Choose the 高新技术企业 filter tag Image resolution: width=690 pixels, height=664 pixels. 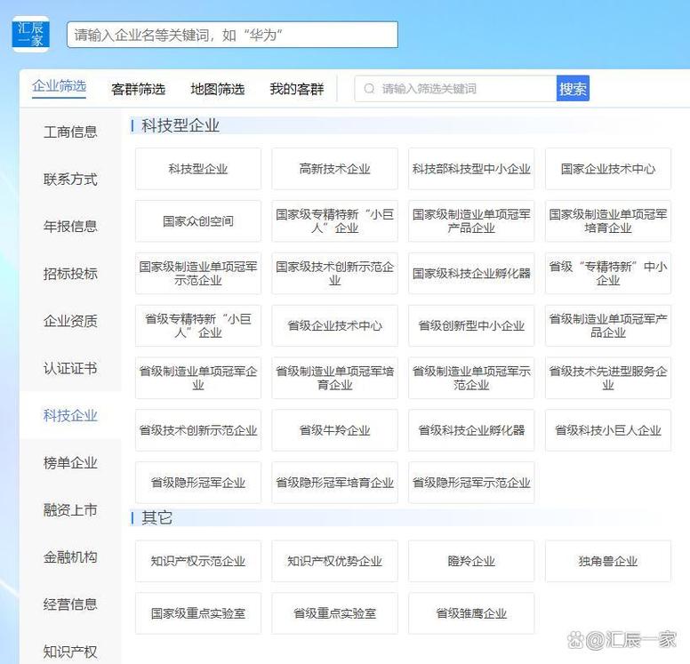point(335,169)
